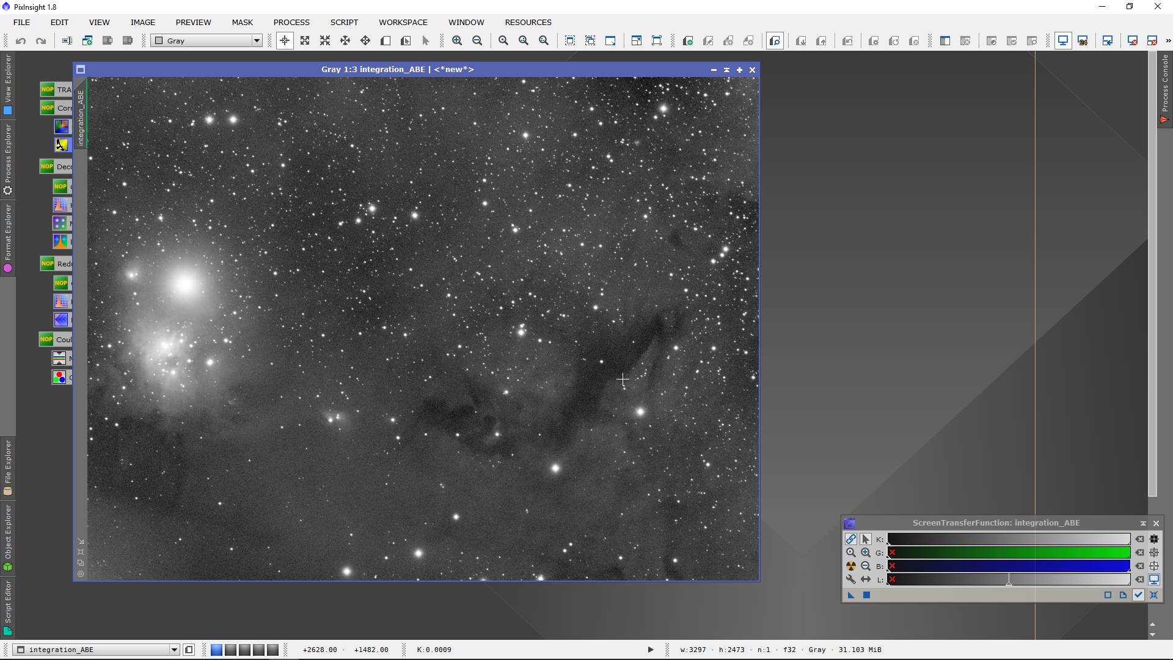1173x660 pixels.
Task: Open the SCRIPT menu
Action: (344, 22)
